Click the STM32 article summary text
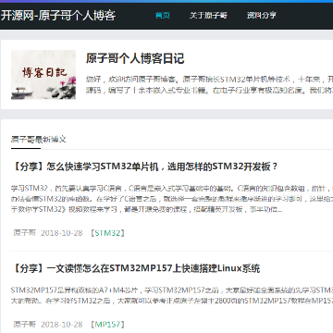This screenshot has width=333, height=333. tap(172, 199)
